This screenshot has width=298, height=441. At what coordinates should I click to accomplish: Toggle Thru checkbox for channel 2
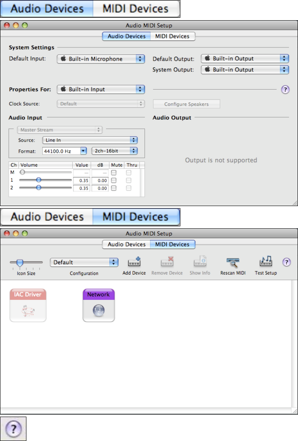point(129,188)
